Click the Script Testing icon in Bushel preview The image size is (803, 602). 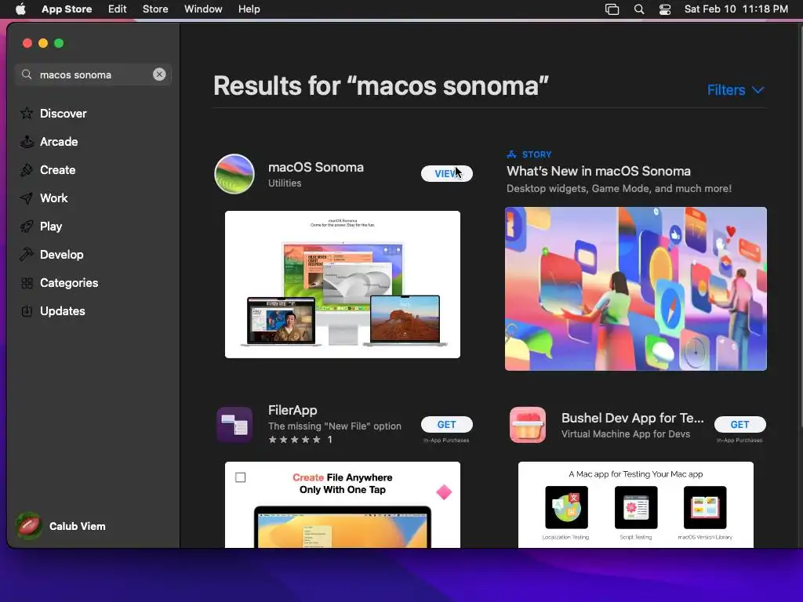pos(636,507)
